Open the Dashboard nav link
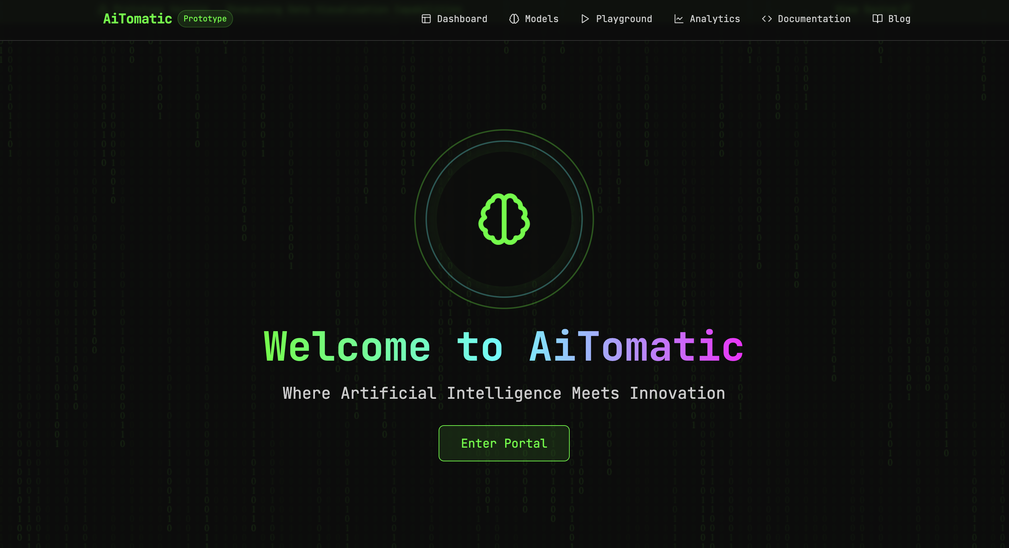This screenshot has width=1009, height=548. [454, 19]
